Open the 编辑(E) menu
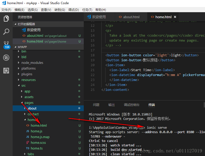205x156 pixels. coord(19,10)
